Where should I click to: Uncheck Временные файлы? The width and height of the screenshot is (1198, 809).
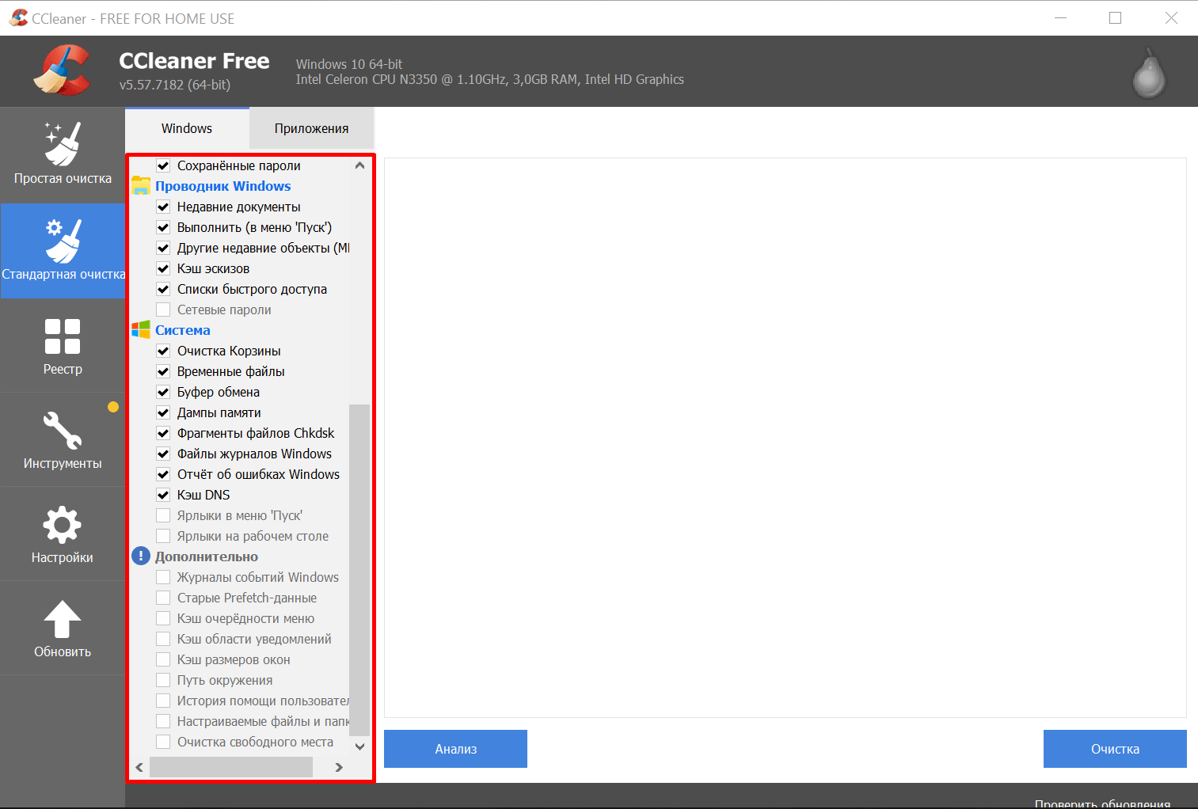point(163,371)
